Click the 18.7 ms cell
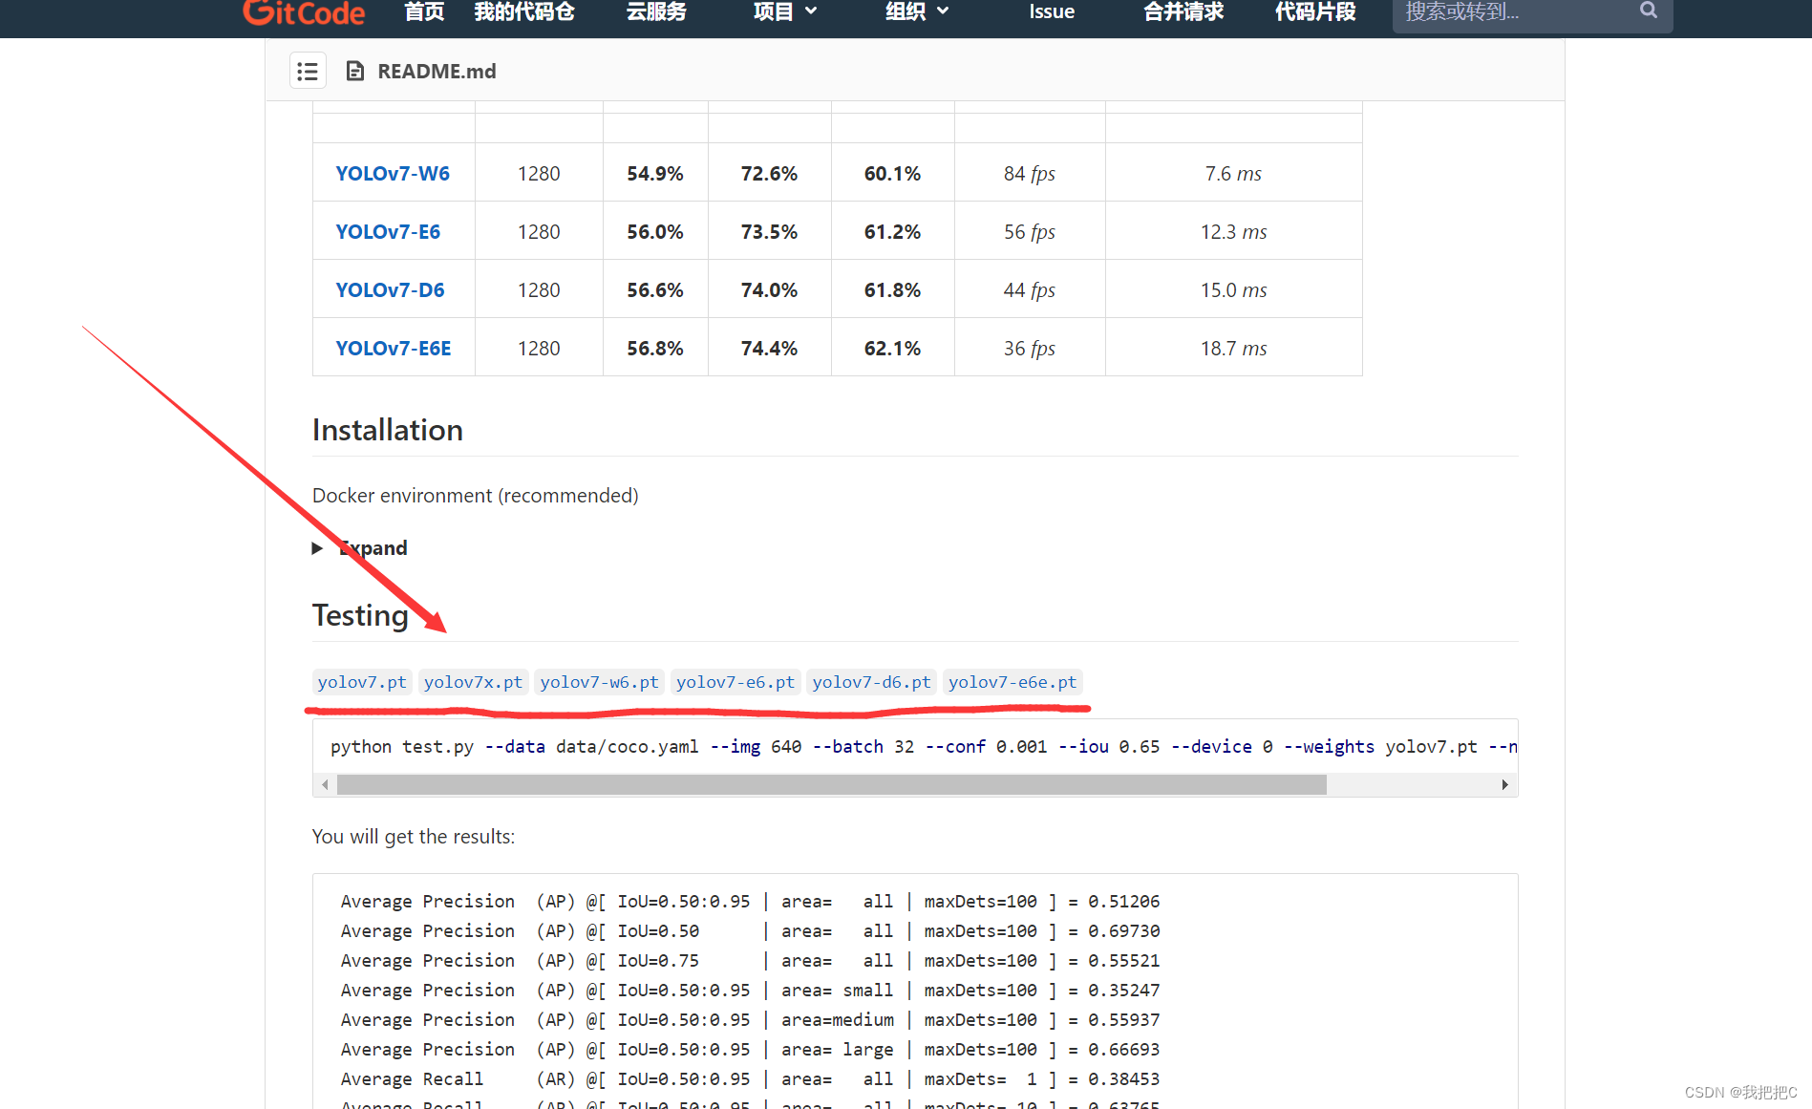The image size is (1812, 1109). coord(1233,349)
